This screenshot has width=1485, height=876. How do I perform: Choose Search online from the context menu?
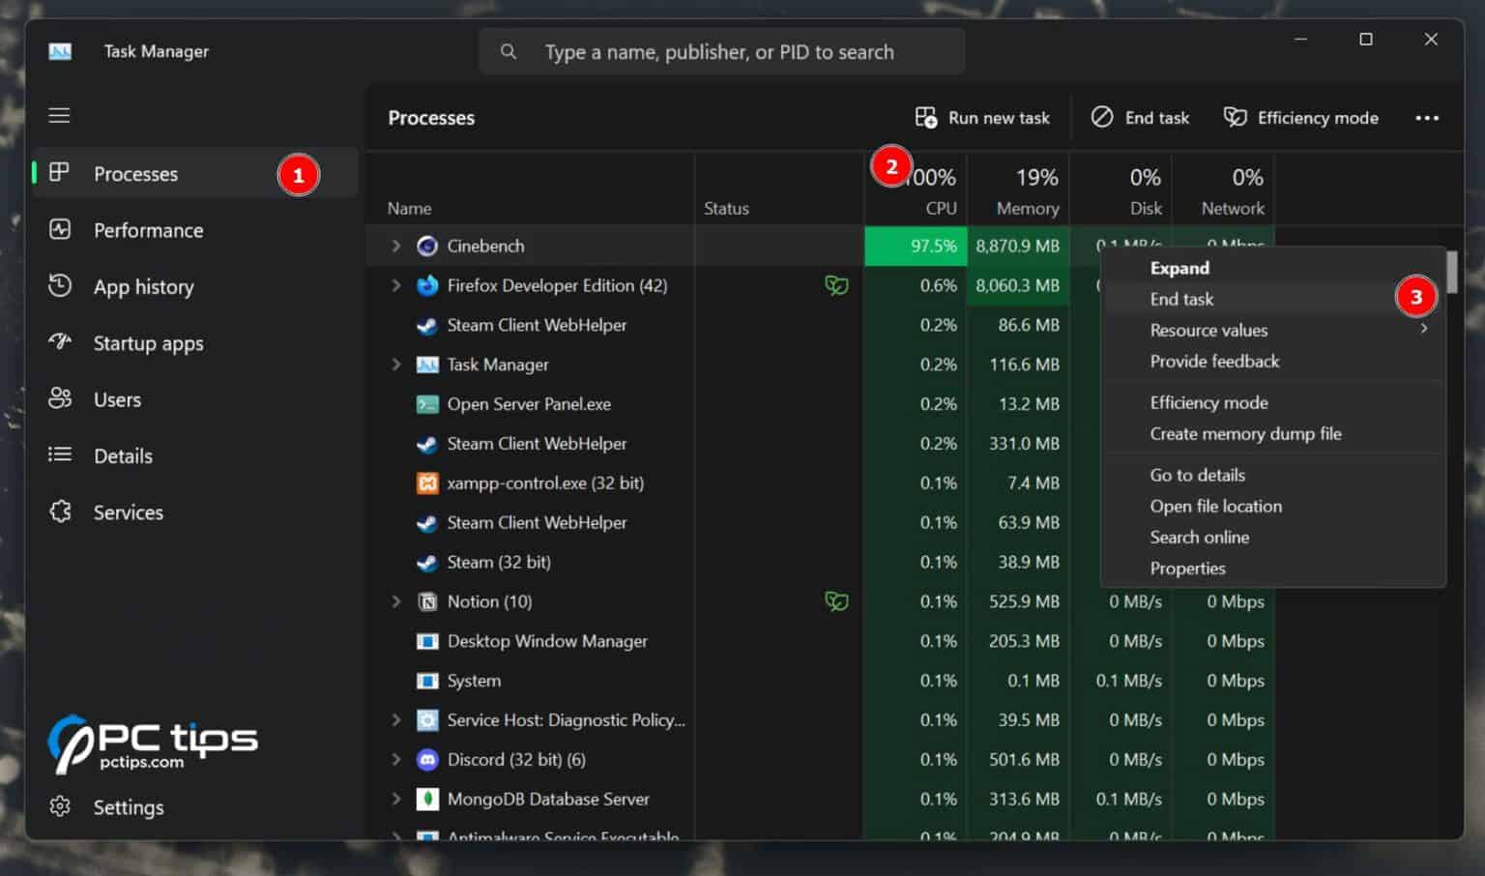[x=1200, y=537]
